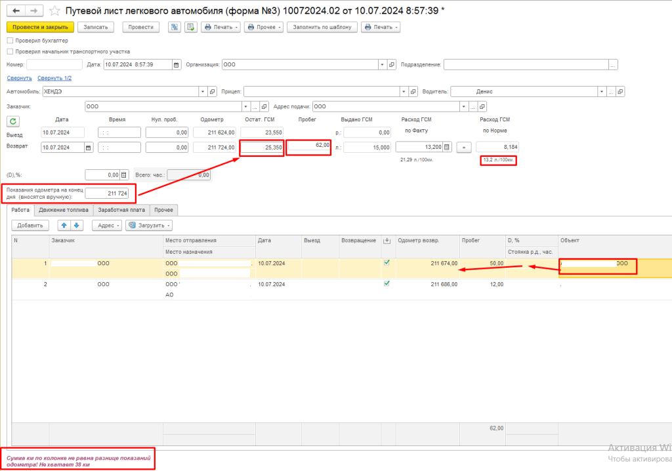Open the calendar for the Возврат date

pyautogui.click(x=89, y=148)
